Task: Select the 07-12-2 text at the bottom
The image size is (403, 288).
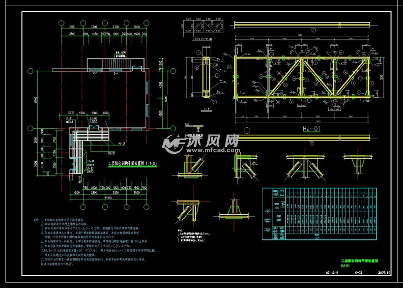Action: pyautogui.click(x=332, y=273)
